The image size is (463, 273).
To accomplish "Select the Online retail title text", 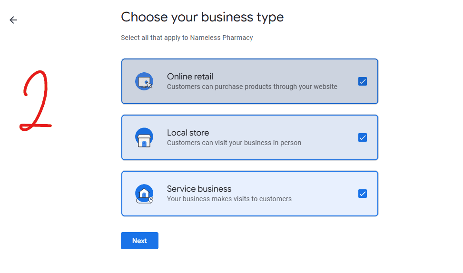I will (x=190, y=77).
